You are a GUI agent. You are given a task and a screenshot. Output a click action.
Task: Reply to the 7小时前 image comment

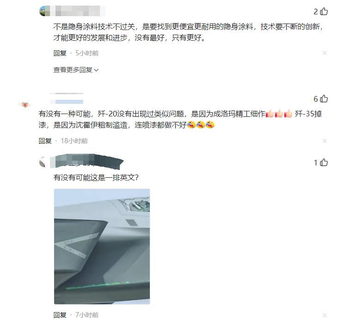(x=60, y=315)
